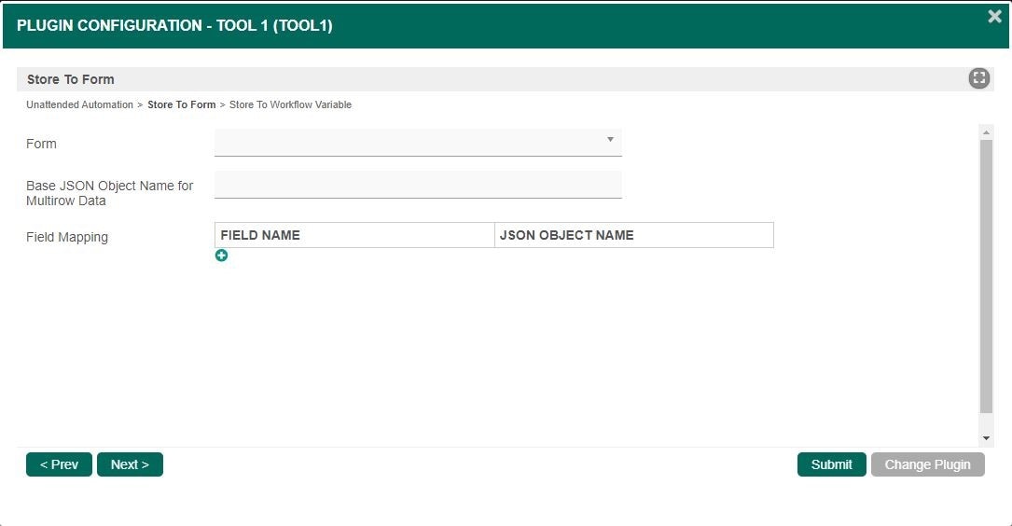The width and height of the screenshot is (1012, 526).
Task: Click the scrollbar down arrow
Action: [986, 438]
